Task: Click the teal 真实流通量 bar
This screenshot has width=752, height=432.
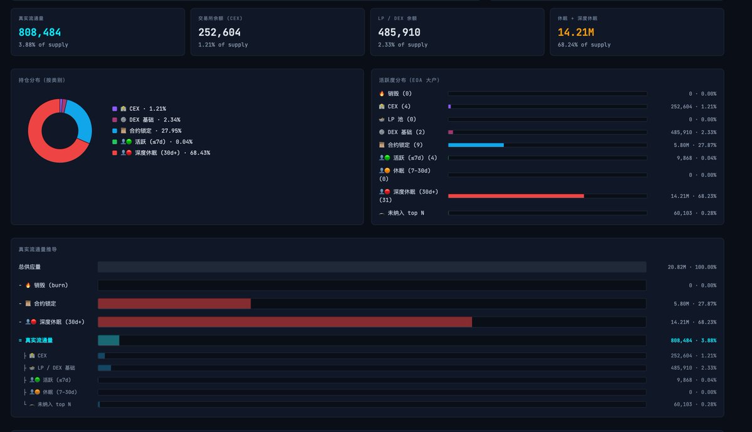Action: point(108,341)
